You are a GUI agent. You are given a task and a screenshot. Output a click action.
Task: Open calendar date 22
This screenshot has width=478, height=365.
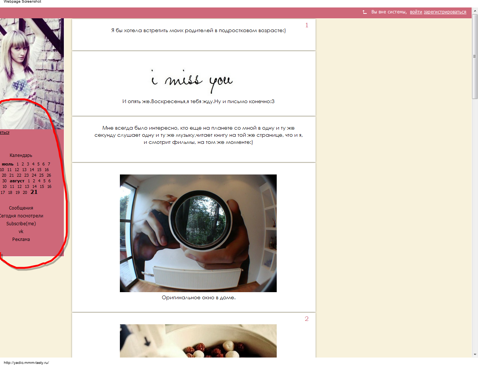pyautogui.click(x=19, y=175)
